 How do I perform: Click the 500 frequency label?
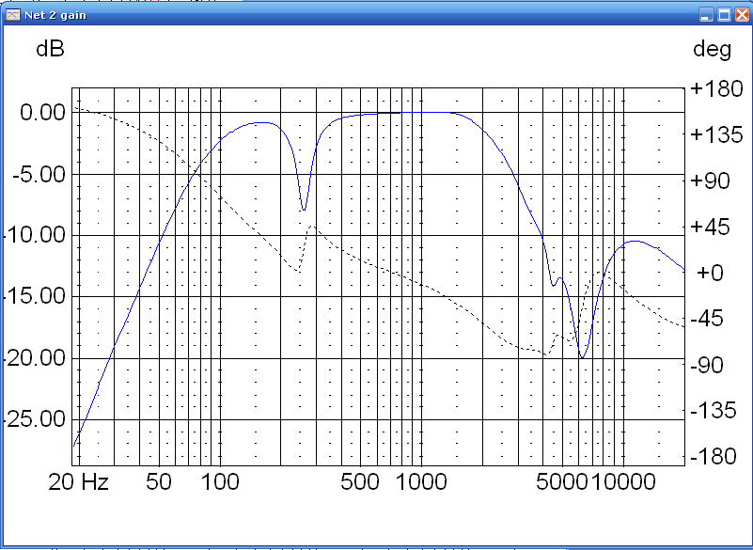point(360,481)
